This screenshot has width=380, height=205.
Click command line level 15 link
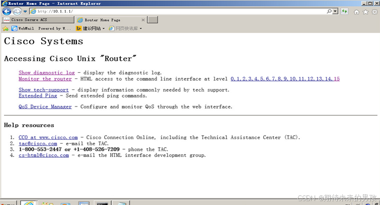[336, 79]
